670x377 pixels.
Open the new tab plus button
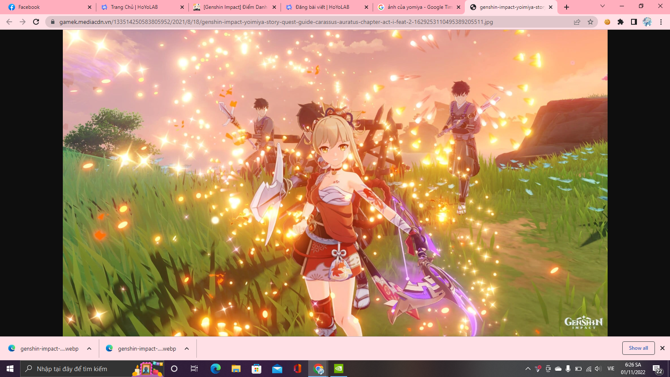[567, 7]
